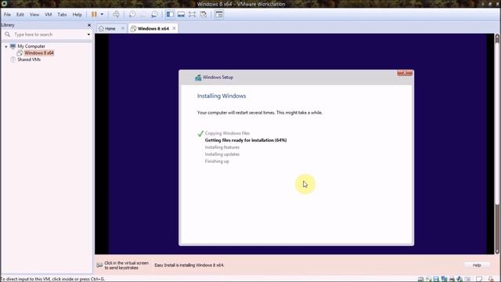The image size is (501, 282).
Task: Select Windows 8 x64 in library tree
Action: click(39, 53)
